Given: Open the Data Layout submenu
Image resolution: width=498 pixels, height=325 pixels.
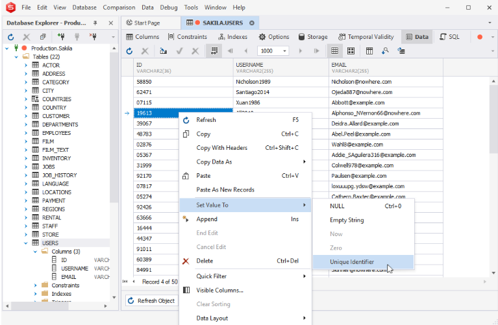Looking at the screenshot, I should [245, 318].
